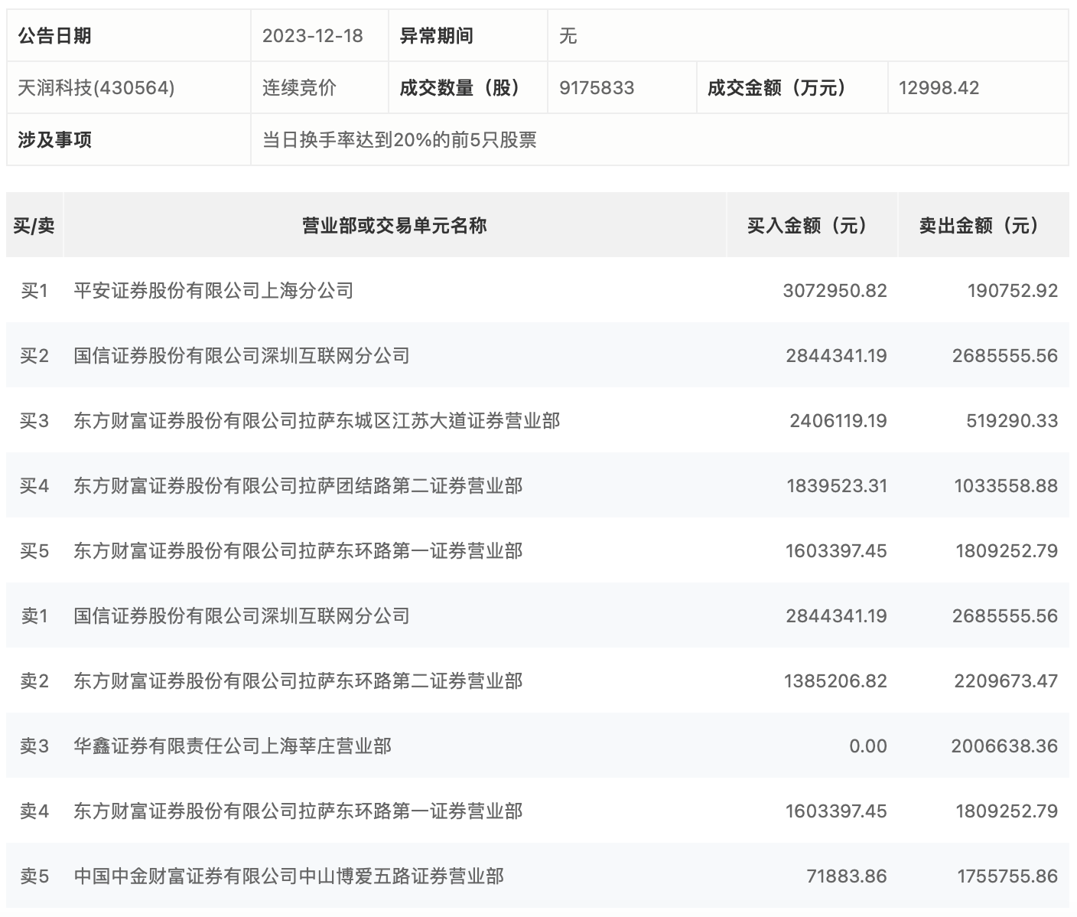Select 2685555.56 in the 买2 row
Screen dimensions: 1077x917
(1005, 356)
